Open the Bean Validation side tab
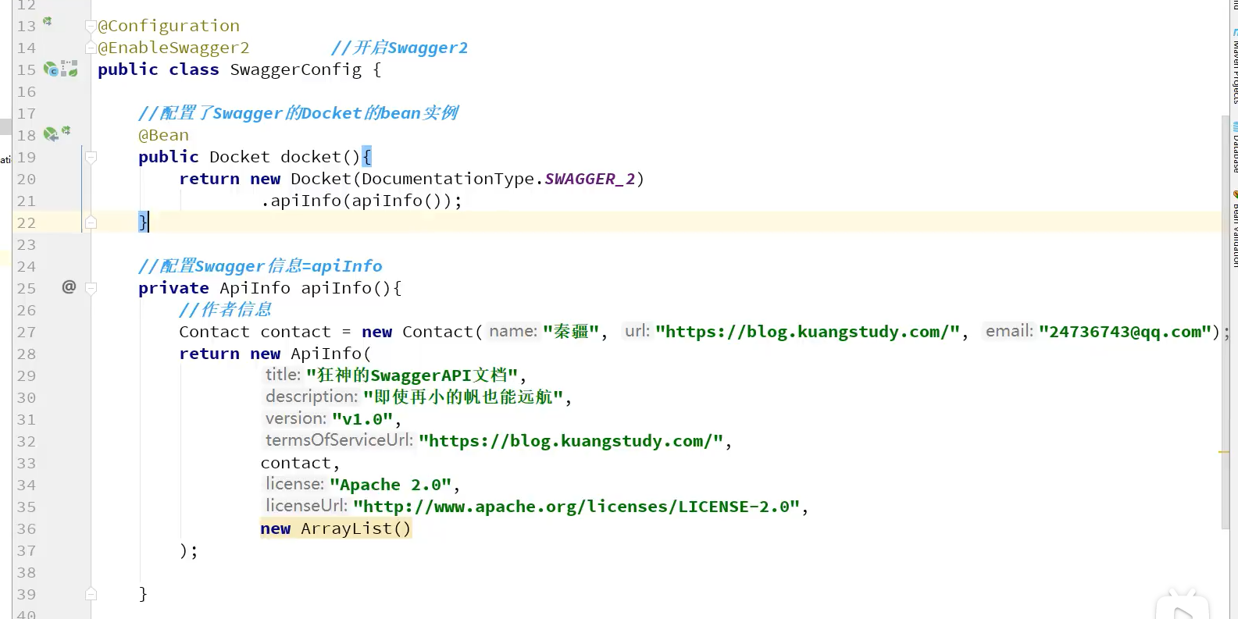 pos(1234,229)
